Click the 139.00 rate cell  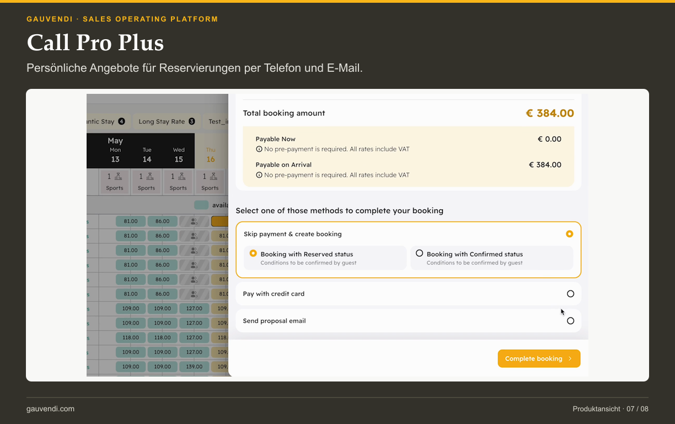[194, 367]
